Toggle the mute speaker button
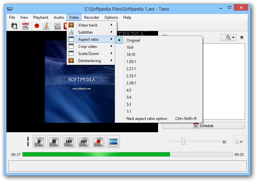This screenshot has height=182, width=257. point(240,142)
